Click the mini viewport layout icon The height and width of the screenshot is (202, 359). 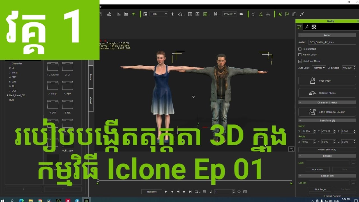pyautogui.click(x=145, y=14)
